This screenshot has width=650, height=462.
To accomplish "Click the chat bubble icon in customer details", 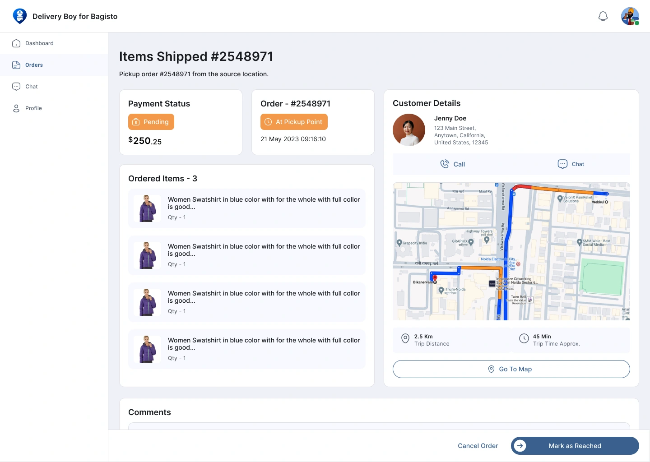I will click(562, 164).
